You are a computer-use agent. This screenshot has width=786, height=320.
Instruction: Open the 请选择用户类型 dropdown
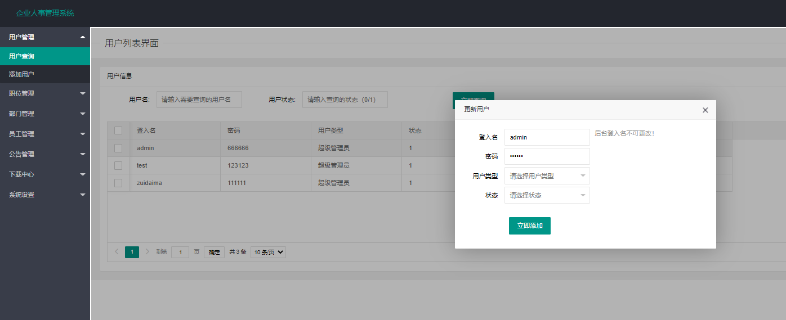pos(547,176)
